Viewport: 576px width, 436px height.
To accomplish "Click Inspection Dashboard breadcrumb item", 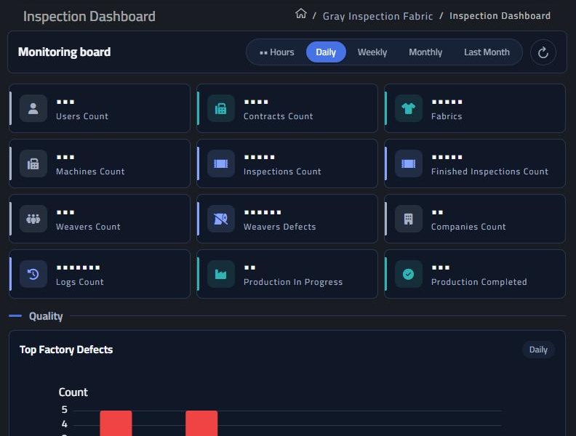I will [500, 16].
